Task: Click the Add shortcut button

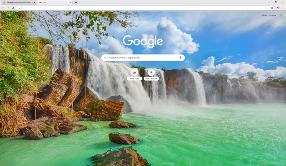Action: click(151, 75)
